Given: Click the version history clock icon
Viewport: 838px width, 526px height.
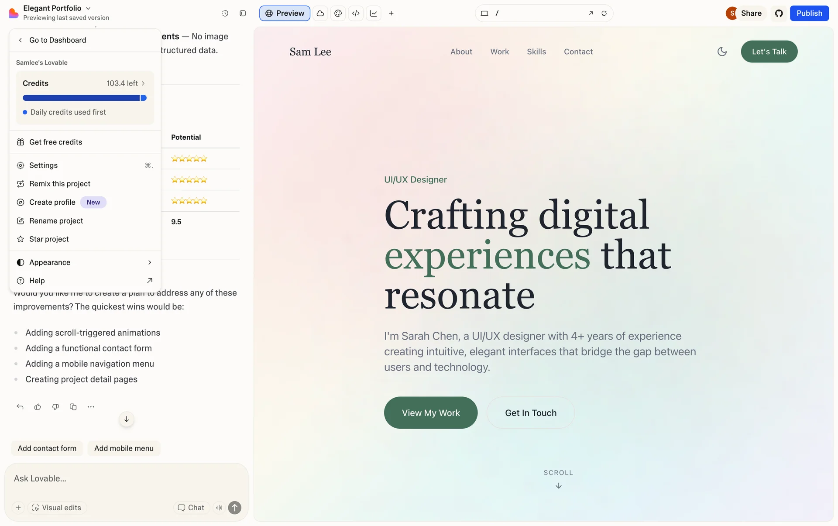Looking at the screenshot, I should [x=225, y=13].
